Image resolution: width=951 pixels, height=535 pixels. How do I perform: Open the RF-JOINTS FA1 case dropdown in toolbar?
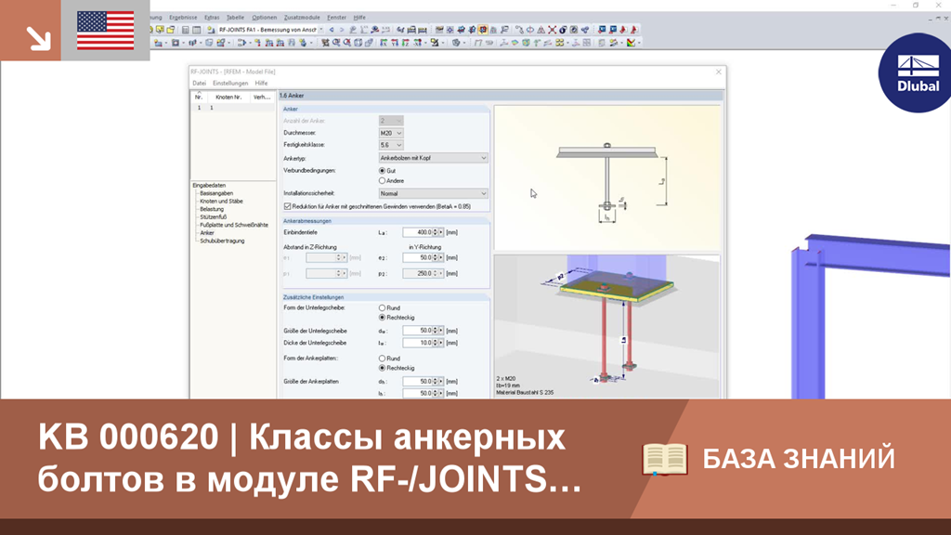click(x=320, y=29)
